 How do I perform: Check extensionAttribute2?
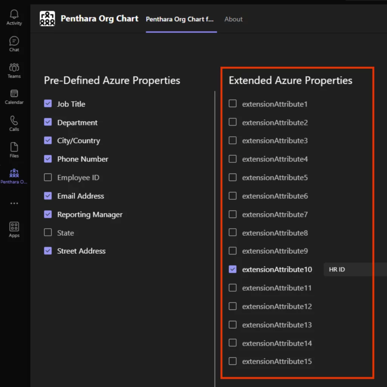(232, 122)
